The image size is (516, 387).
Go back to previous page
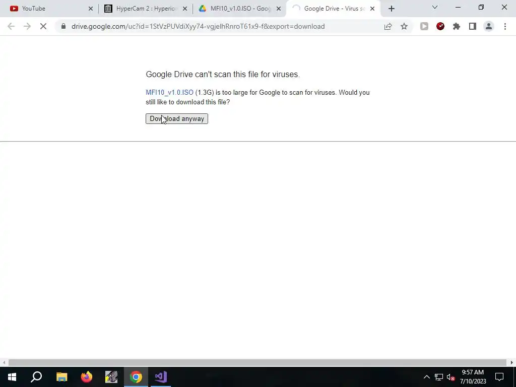11,26
